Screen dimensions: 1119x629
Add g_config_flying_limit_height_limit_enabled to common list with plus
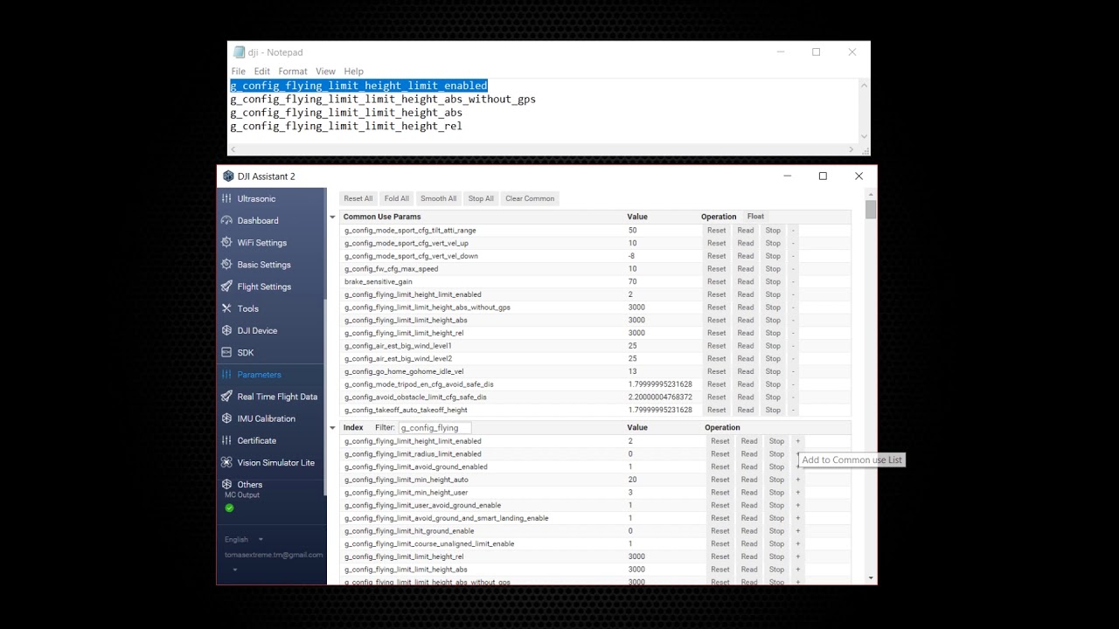[797, 441]
